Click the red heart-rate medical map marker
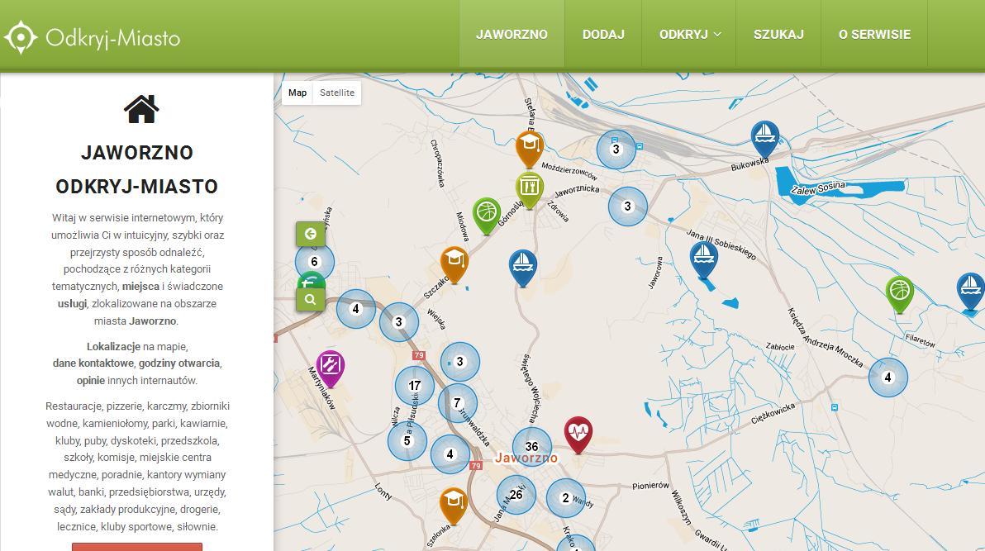Screen dimensions: 985x551 tap(578, 432)
